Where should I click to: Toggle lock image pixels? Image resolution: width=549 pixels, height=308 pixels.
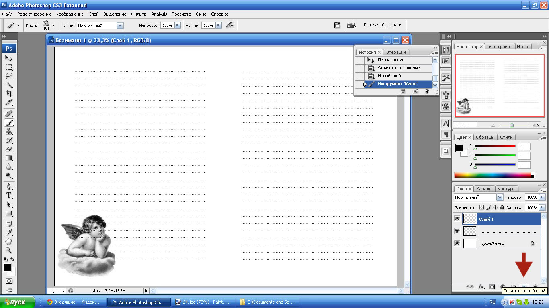(489, 207)
